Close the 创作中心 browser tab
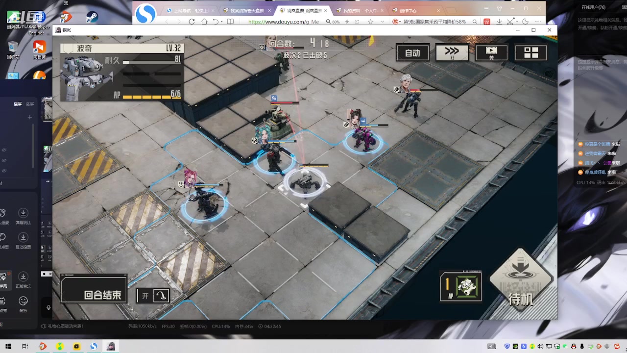627x353 pixels. pos(437,10)
